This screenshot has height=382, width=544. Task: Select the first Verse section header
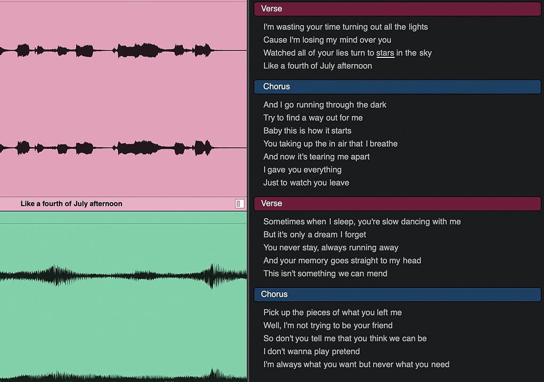click(397, 8)
